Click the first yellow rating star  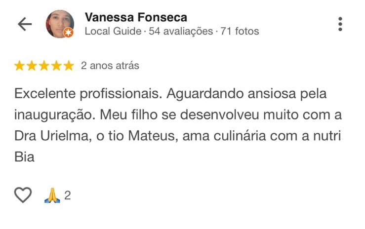tap(20, 66)
